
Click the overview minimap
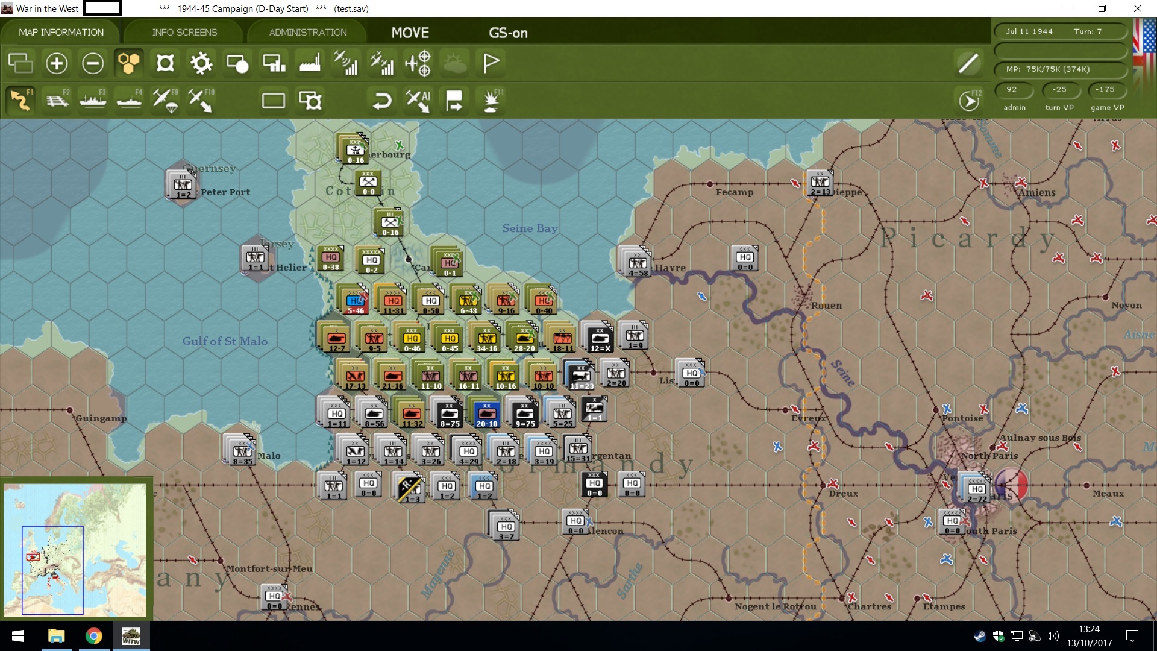click(75, 550)
